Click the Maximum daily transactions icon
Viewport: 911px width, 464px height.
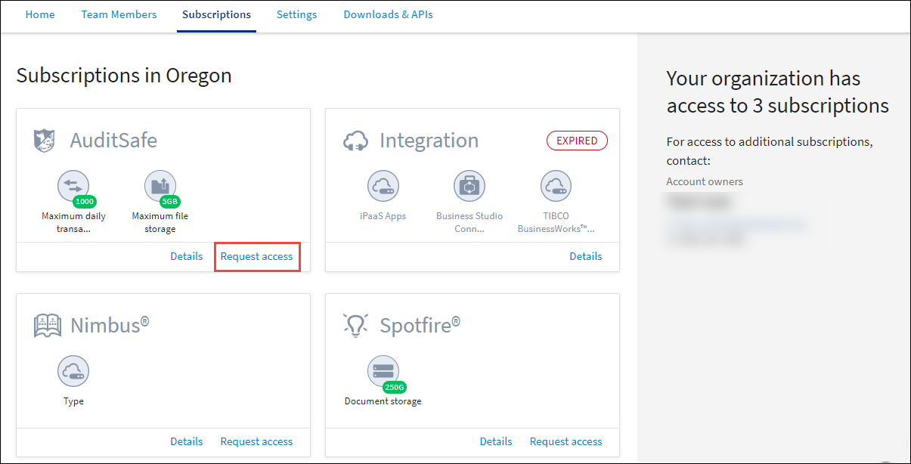[73, 186]
